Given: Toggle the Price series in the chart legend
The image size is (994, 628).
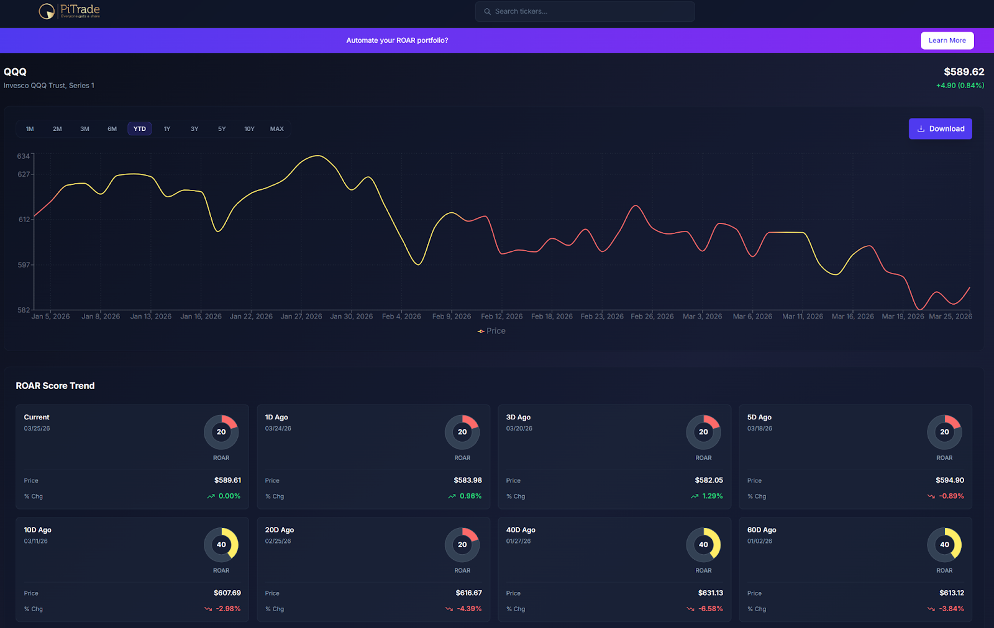Looking at the screenshot, I should [491, 331].
